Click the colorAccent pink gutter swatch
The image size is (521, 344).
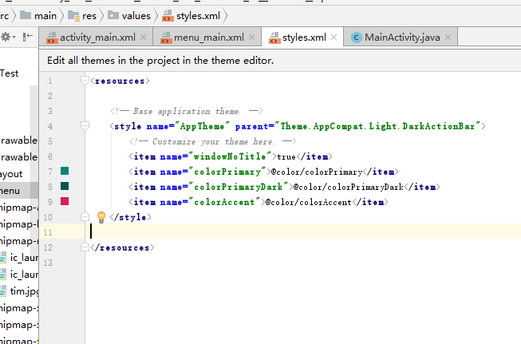pos(65,201)
